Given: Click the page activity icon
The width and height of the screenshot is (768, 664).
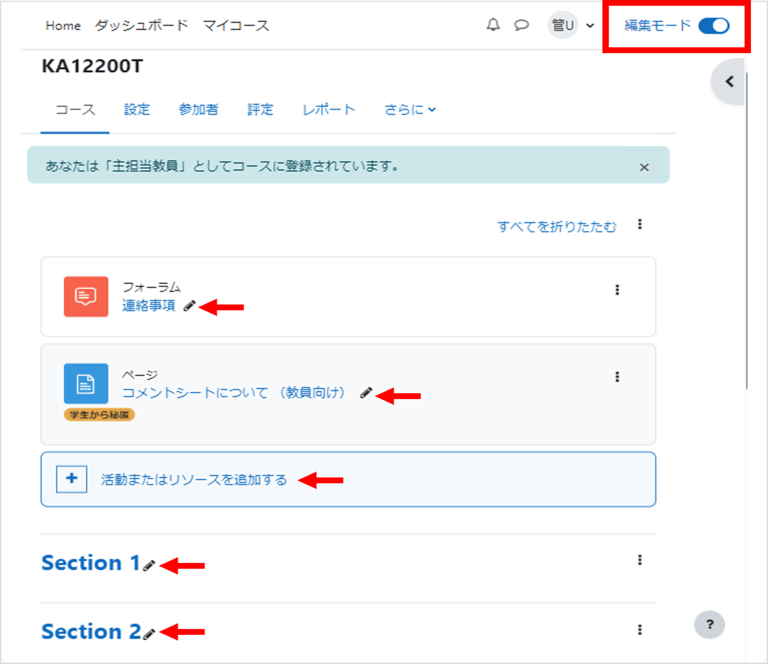Looking at the screenshot, I should click(x=86, y=383).
